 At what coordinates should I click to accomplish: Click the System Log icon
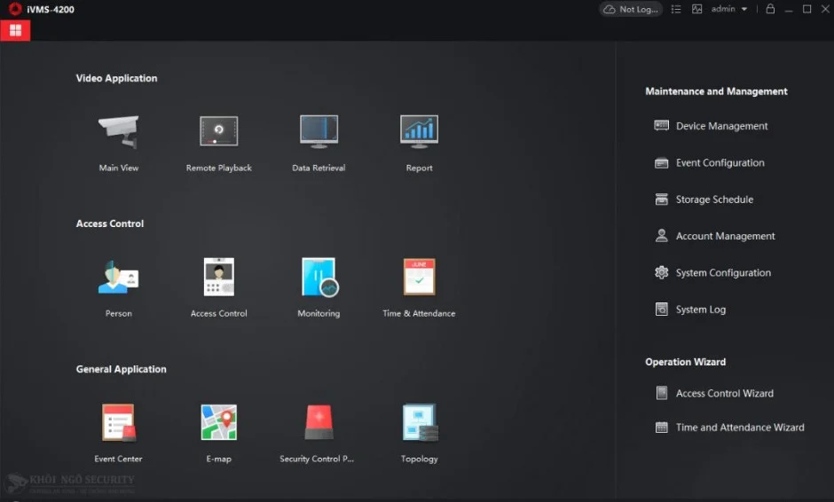(661, 310)
